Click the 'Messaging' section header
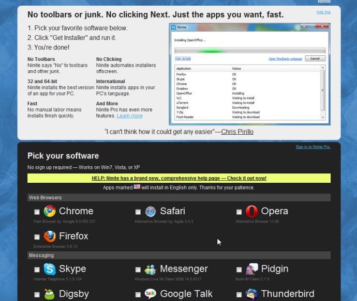357x301 pixels. pos(179,256)
